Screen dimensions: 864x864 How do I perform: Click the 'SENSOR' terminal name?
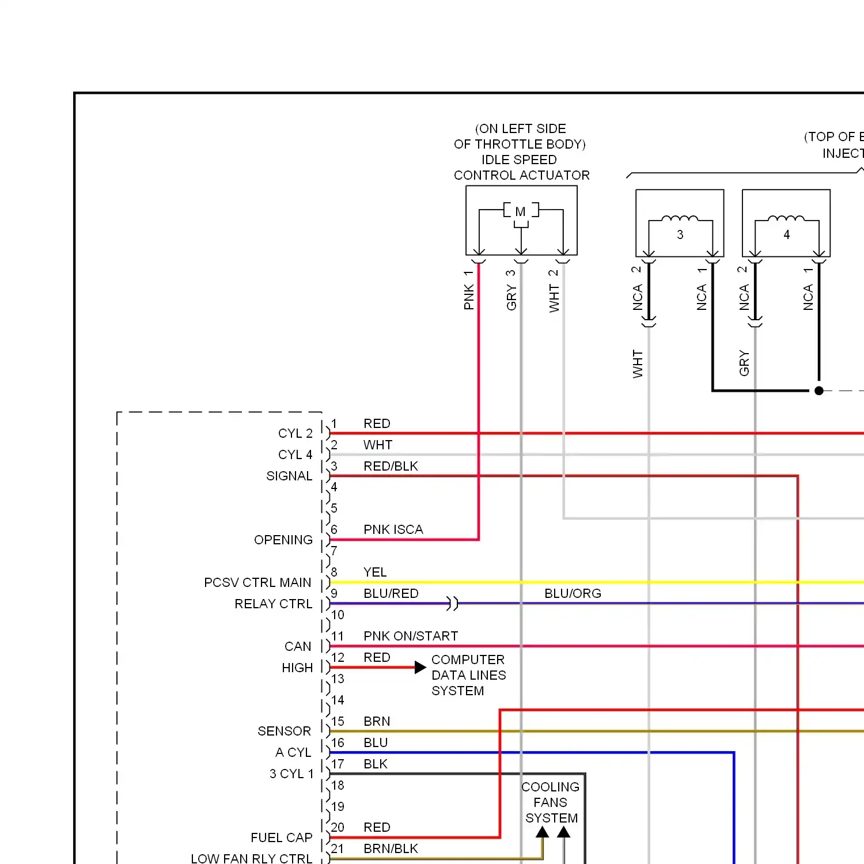pos(284,731)
